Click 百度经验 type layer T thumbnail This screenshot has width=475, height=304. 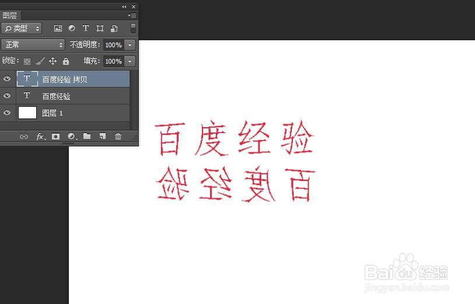[x=27, y=95]
